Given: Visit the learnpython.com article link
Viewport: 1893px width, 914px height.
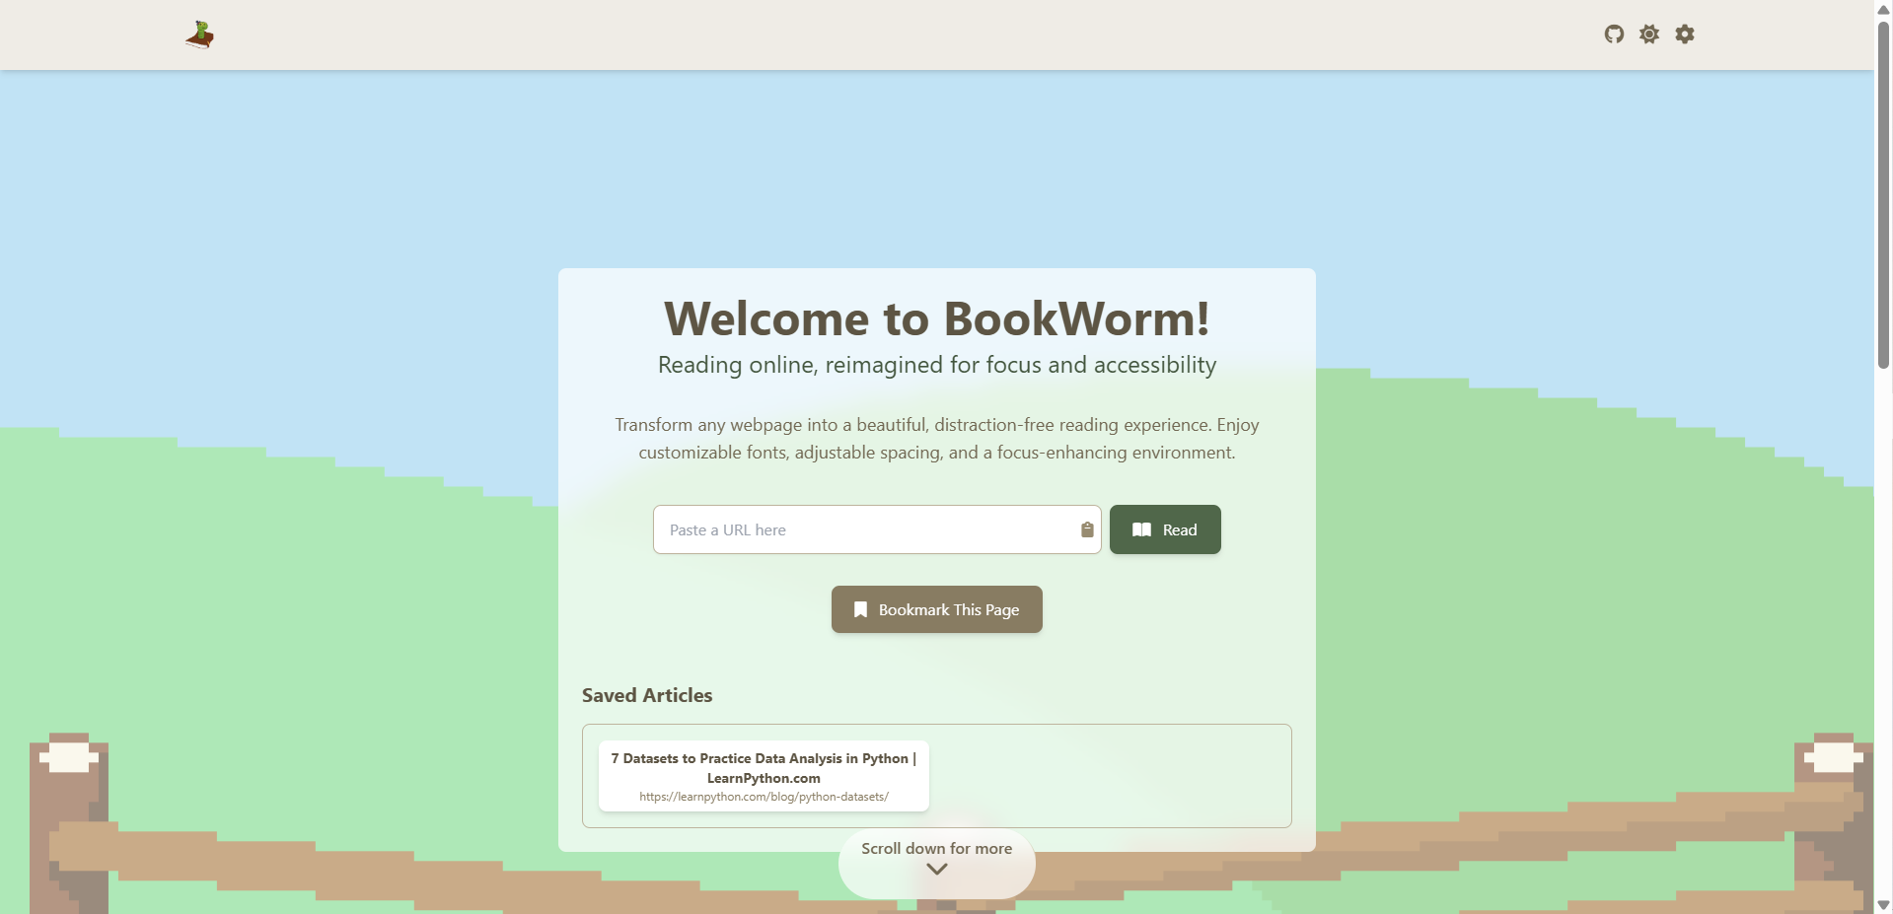Looking at the screenshot, I should point(763,796).
